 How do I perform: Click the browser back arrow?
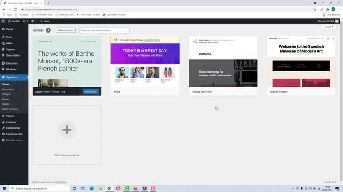(4, 10)
